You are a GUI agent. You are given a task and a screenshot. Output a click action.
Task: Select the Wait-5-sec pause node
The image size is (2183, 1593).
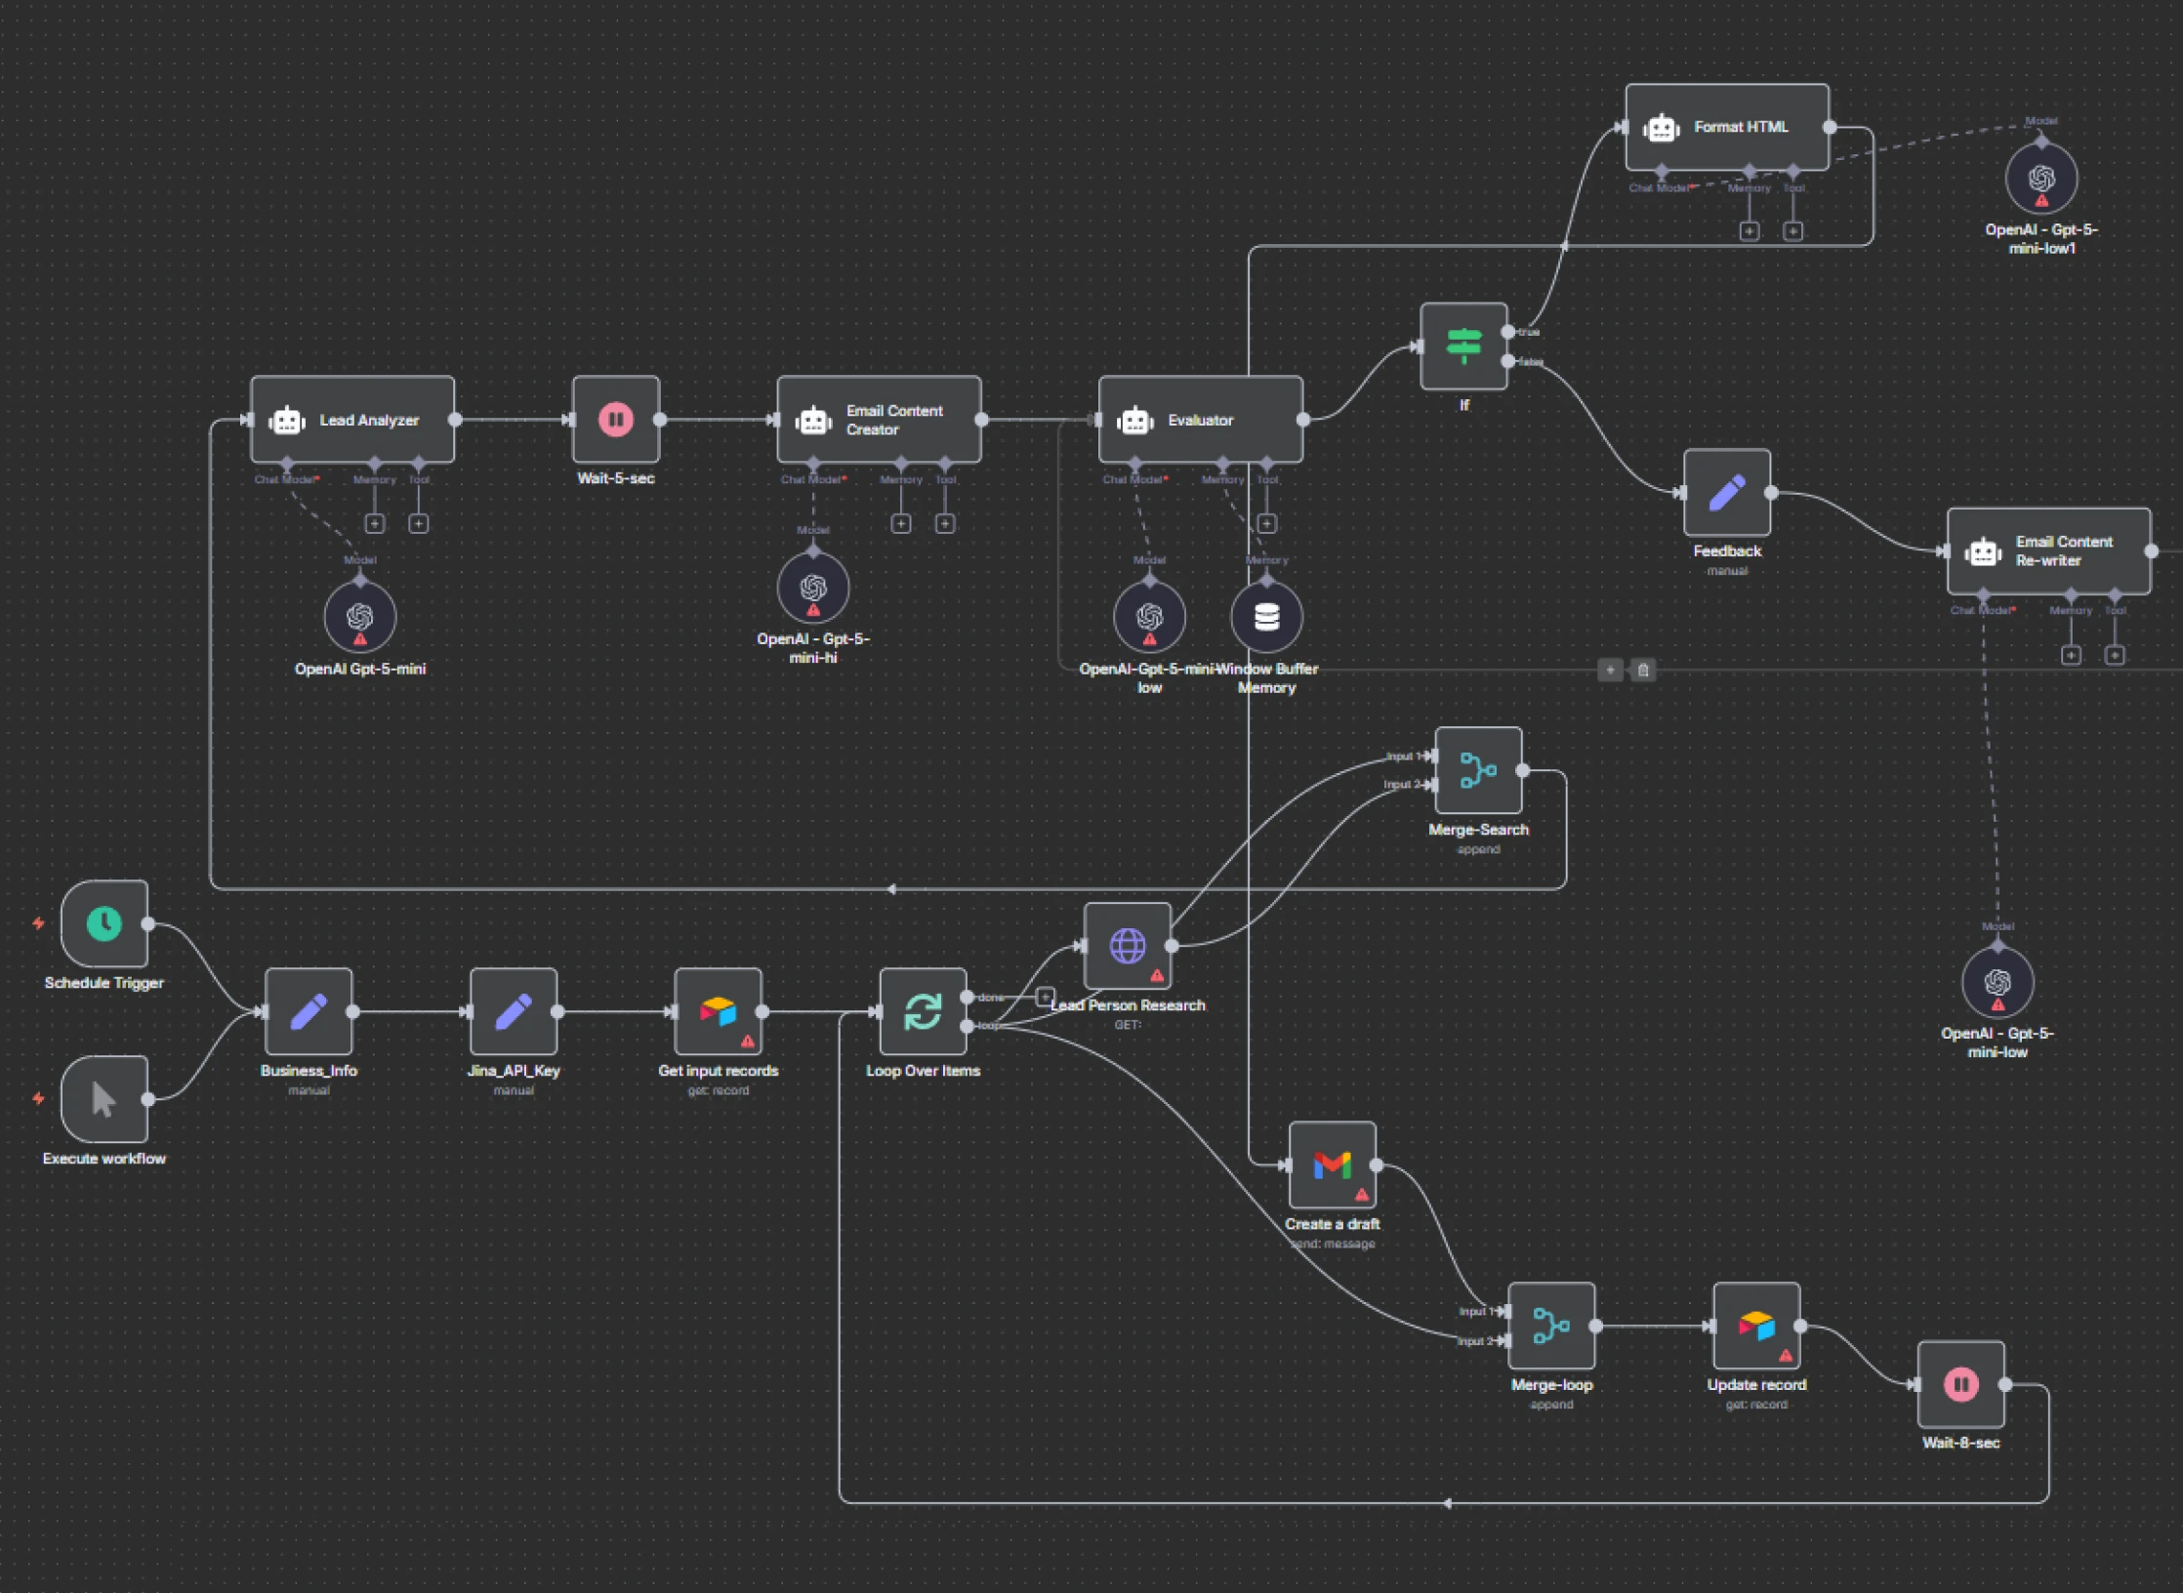pyautogui.click(x=616, y=420)
